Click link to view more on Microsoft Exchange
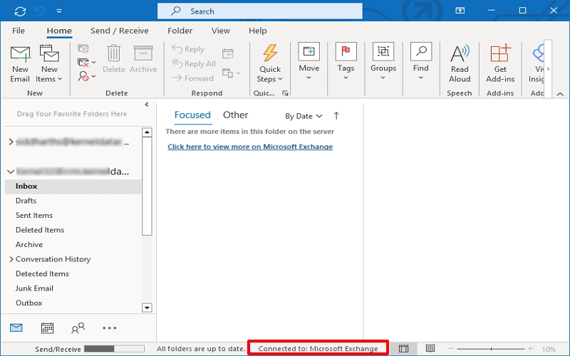Viewport: 570px width, 356px height. tap(250, 147)
